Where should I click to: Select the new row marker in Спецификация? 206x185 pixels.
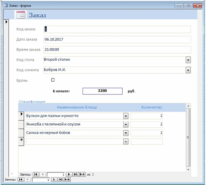click(x=21, y=141)
